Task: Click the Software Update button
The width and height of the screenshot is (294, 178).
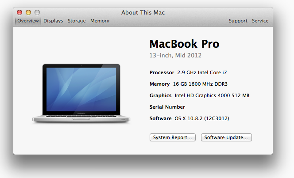Action: (226, 137)
